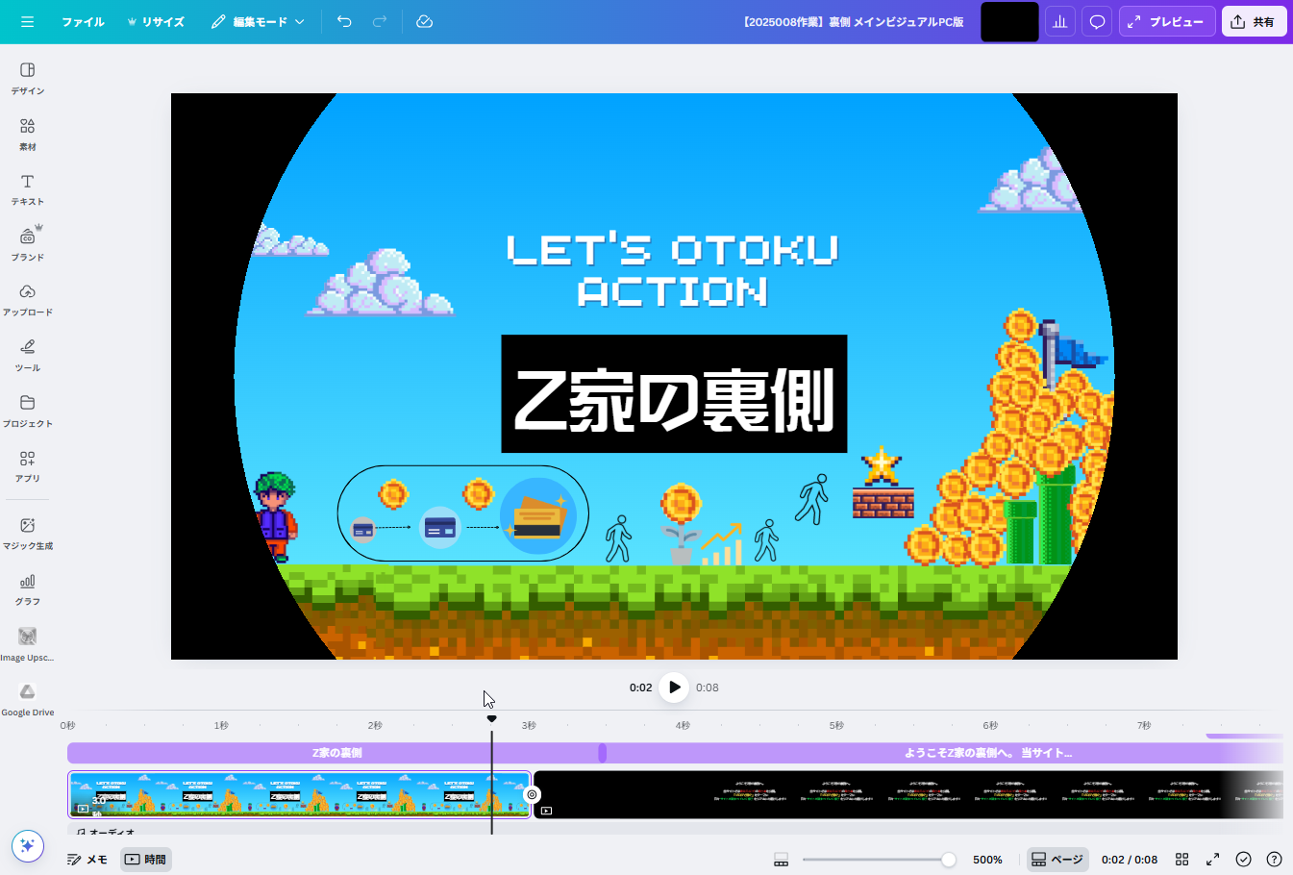Open the プレビュー preview button
Screen dimensions: 1293x875
(1167, 21)
